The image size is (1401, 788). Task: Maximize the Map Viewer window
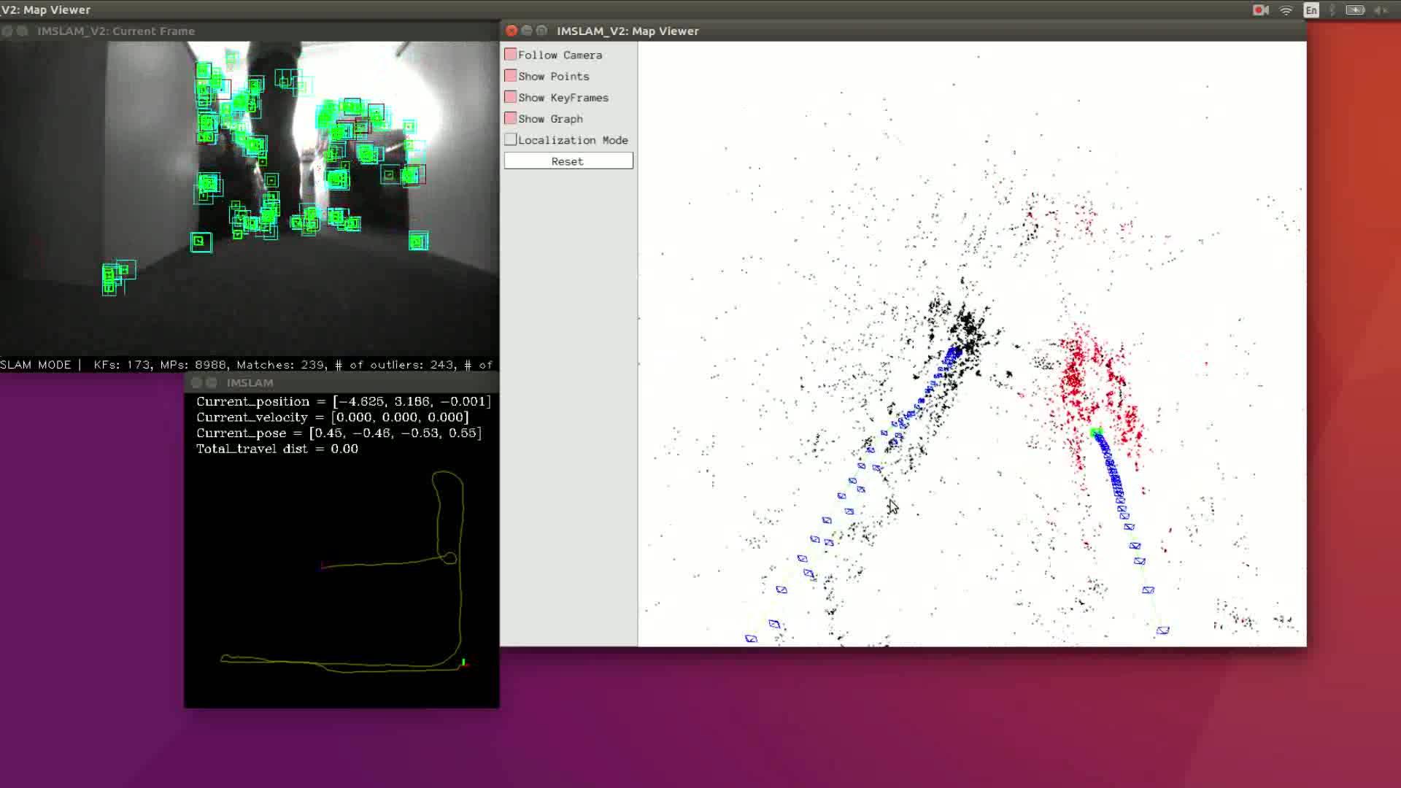coord(541,31)
